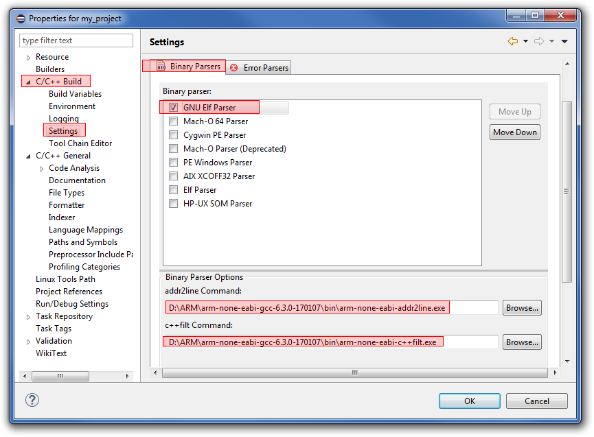Enable the Mach-O 64 Parser checkbox

click(x=173, y=121)
